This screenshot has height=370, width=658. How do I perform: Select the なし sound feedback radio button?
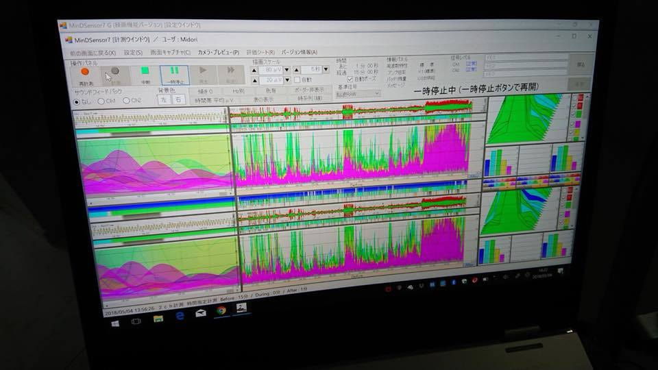click(77, 101)
